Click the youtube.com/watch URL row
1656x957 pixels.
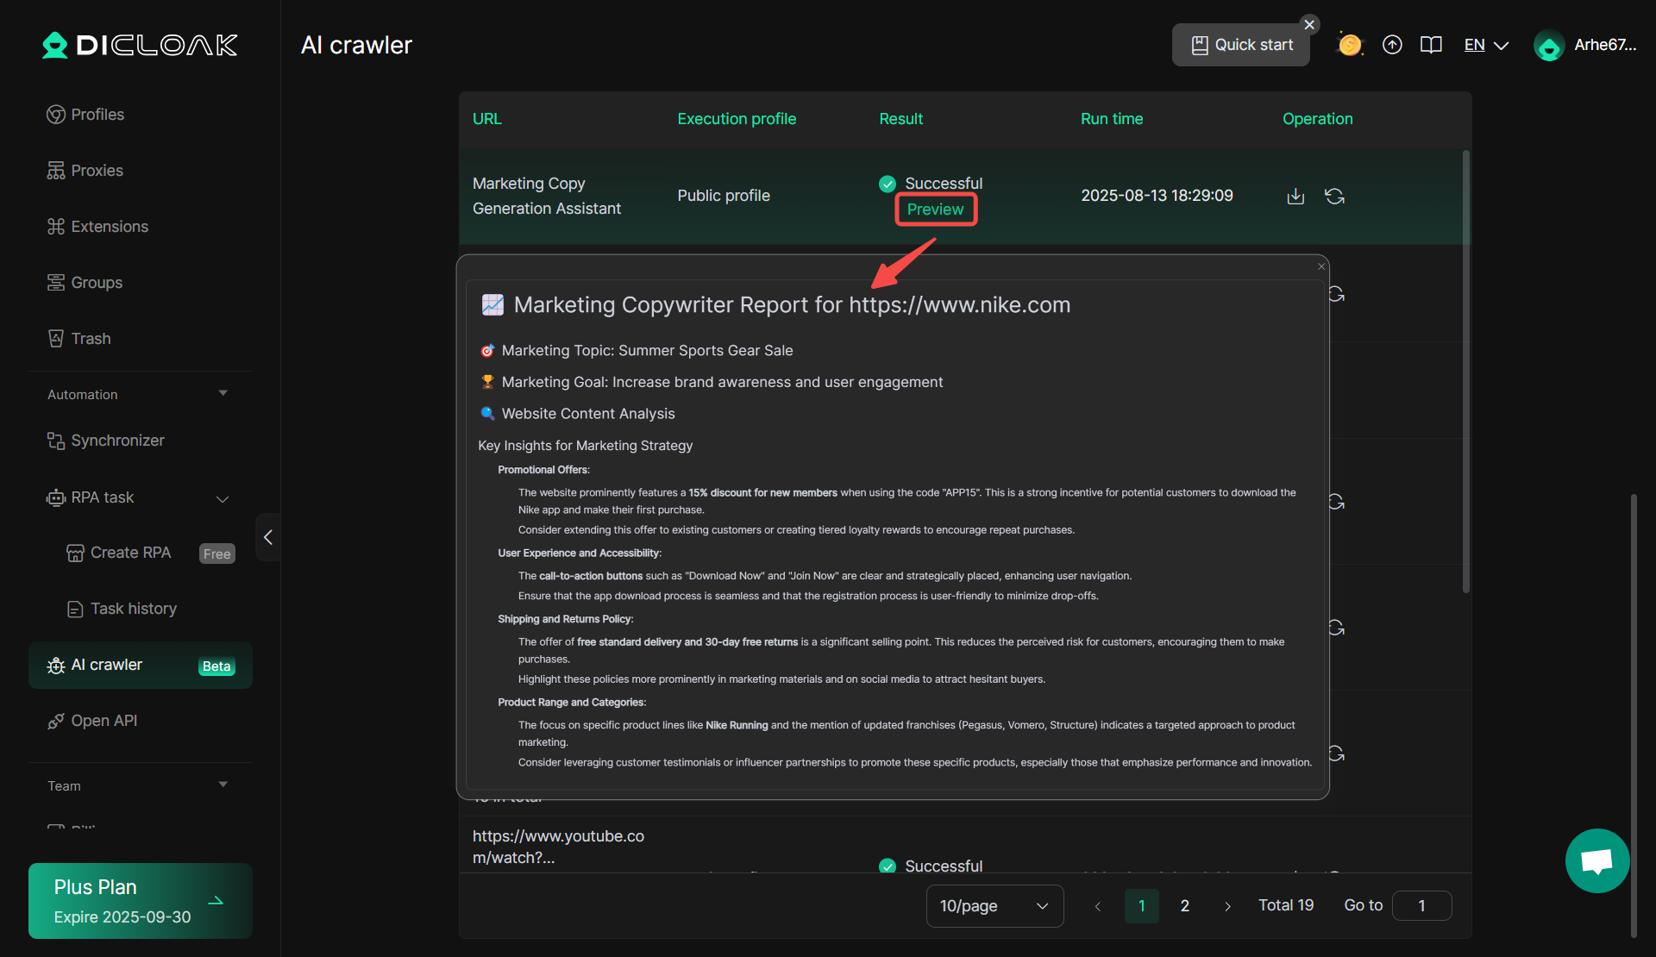pos(558,847)
